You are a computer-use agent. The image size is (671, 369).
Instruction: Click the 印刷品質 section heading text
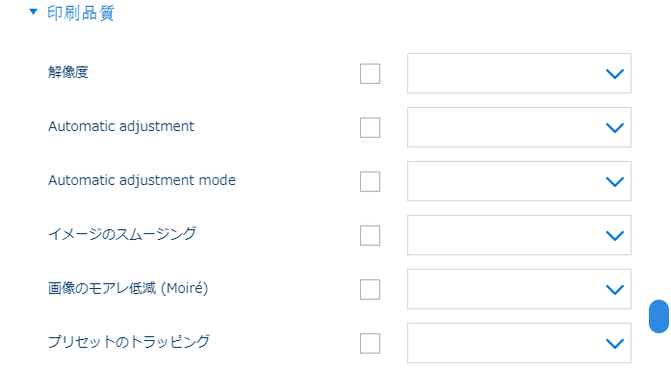[x=81, y=13]
